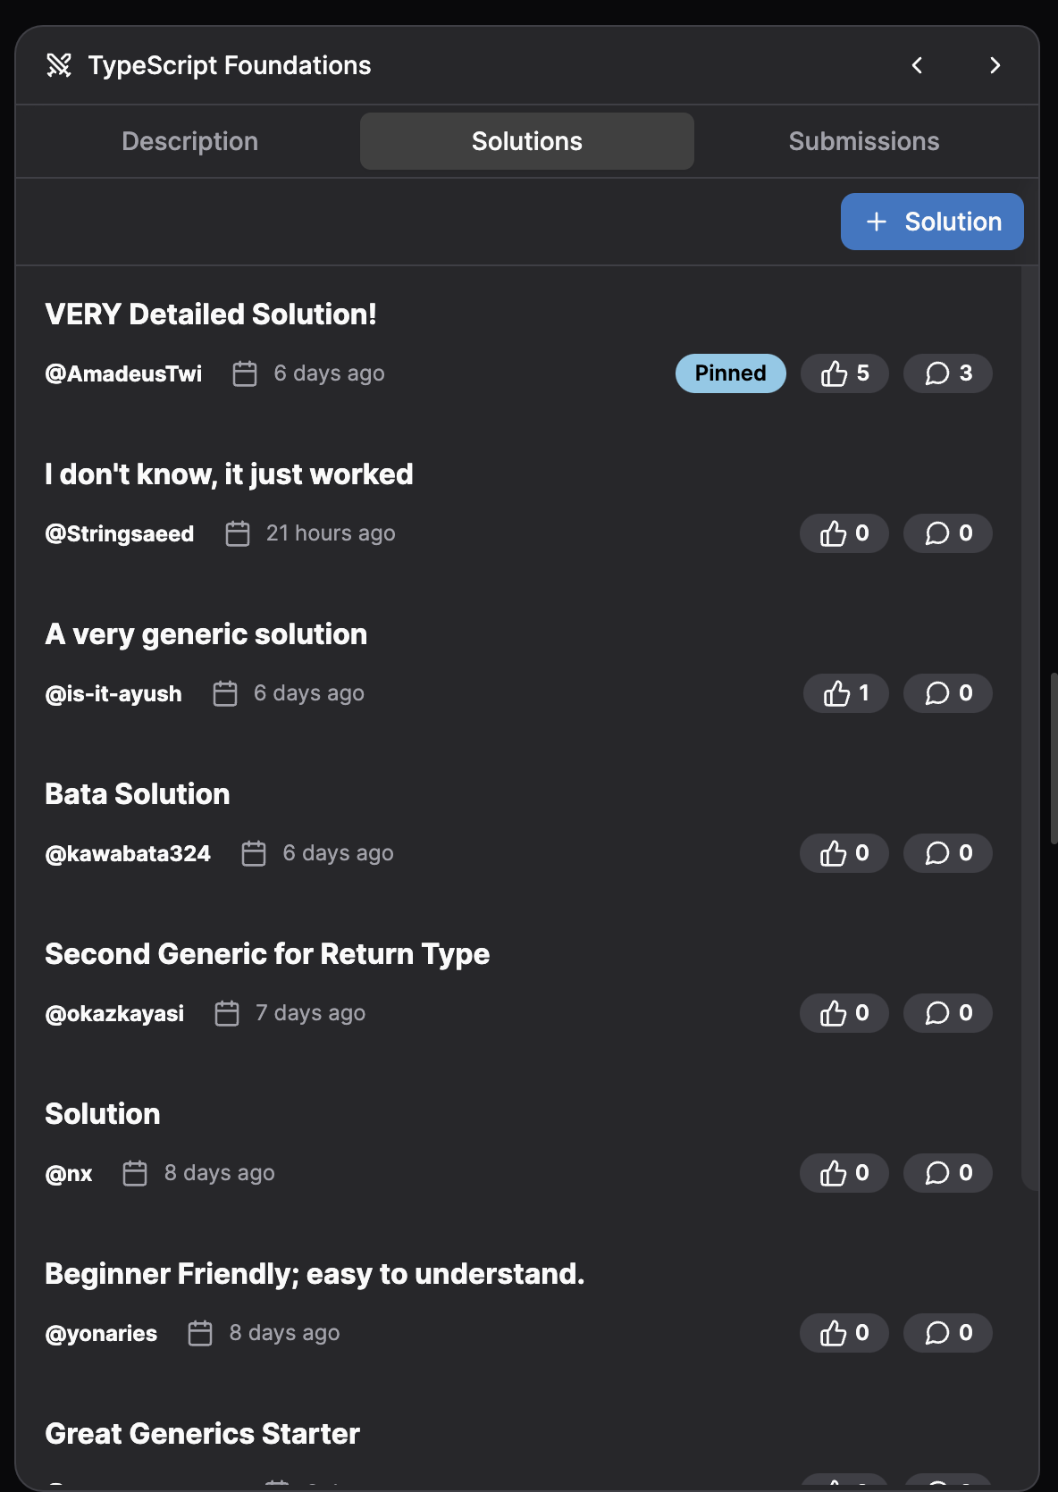Viewport: 1058px width, 1492px height.
Task: Like the VERY Detailed Solution post
Action: click(844, 373)
